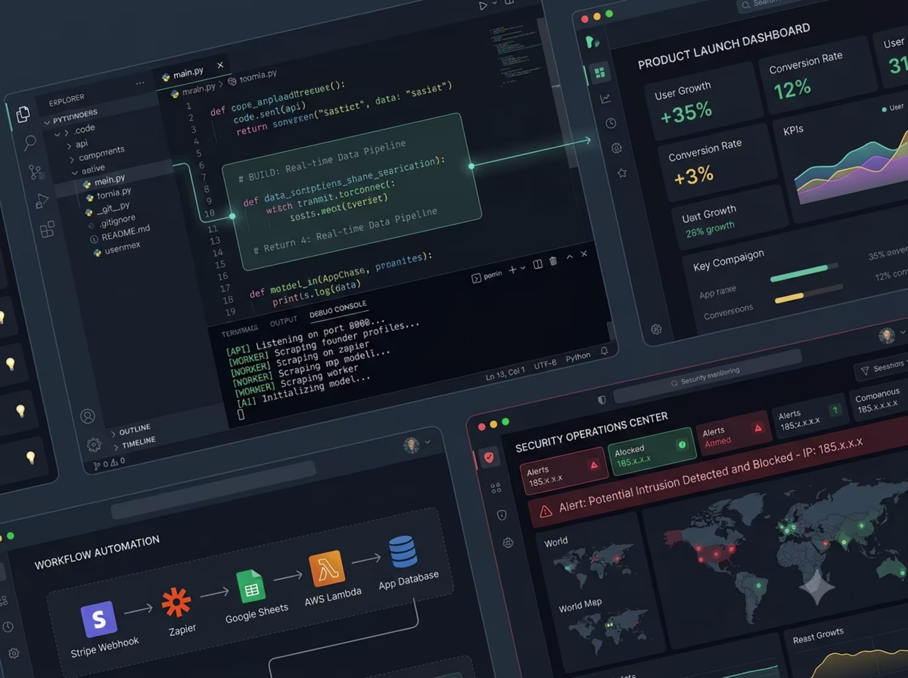Collapse the aetive folder

[74, 173]
